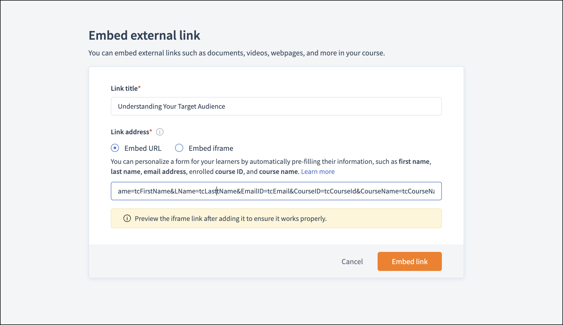
Task: Select the Embed URL radio button
Action: [x=115, y=148]
